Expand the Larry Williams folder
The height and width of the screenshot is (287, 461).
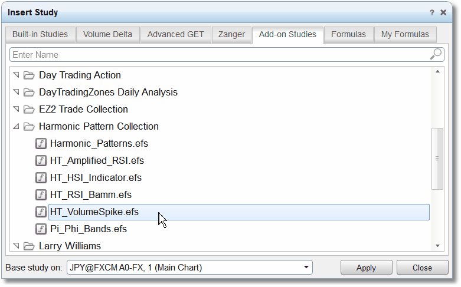tap(16, 246)
